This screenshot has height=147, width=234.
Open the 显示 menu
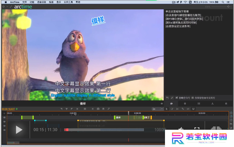click(59, 2)
